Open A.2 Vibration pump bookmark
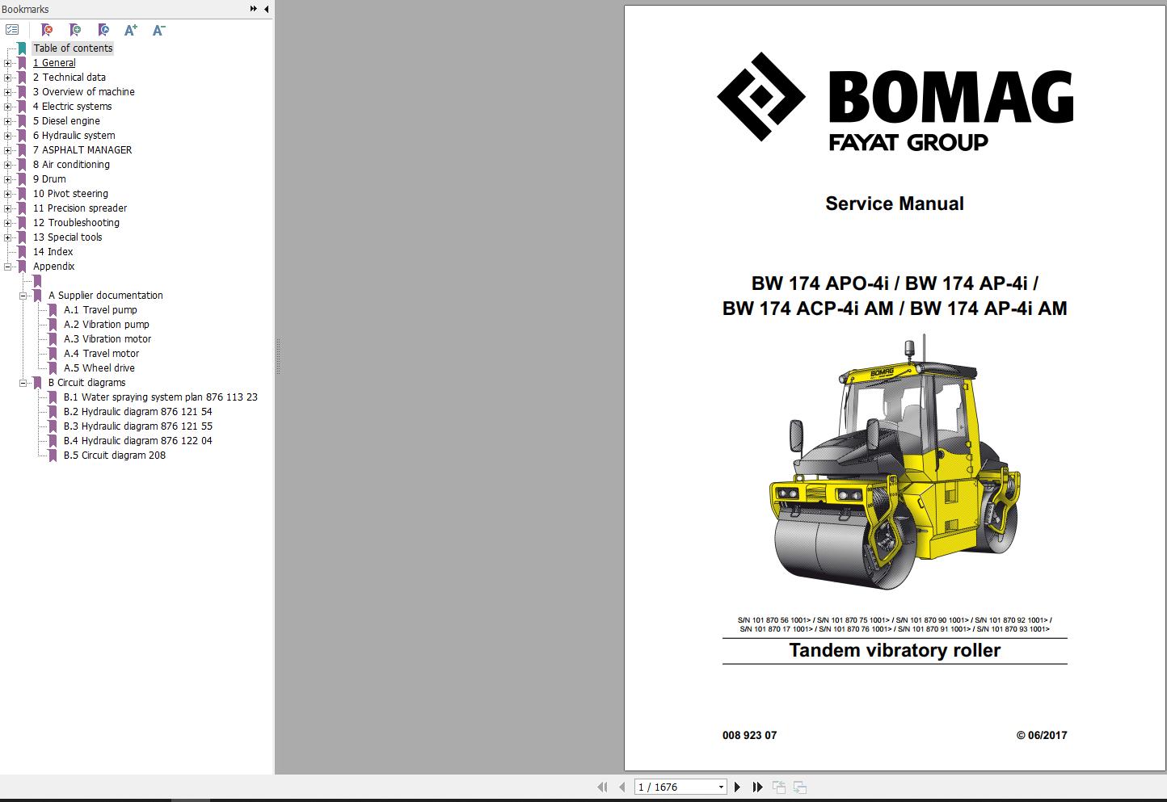This screenshot has height=802, width=1167. pyautogui.click(x=107, y=325)
